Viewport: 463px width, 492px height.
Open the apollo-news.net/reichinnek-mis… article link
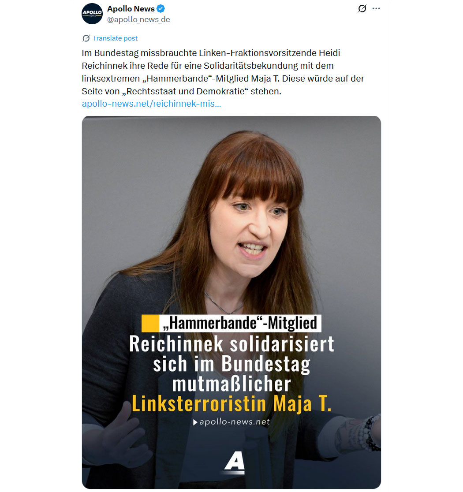coord(151,104)
